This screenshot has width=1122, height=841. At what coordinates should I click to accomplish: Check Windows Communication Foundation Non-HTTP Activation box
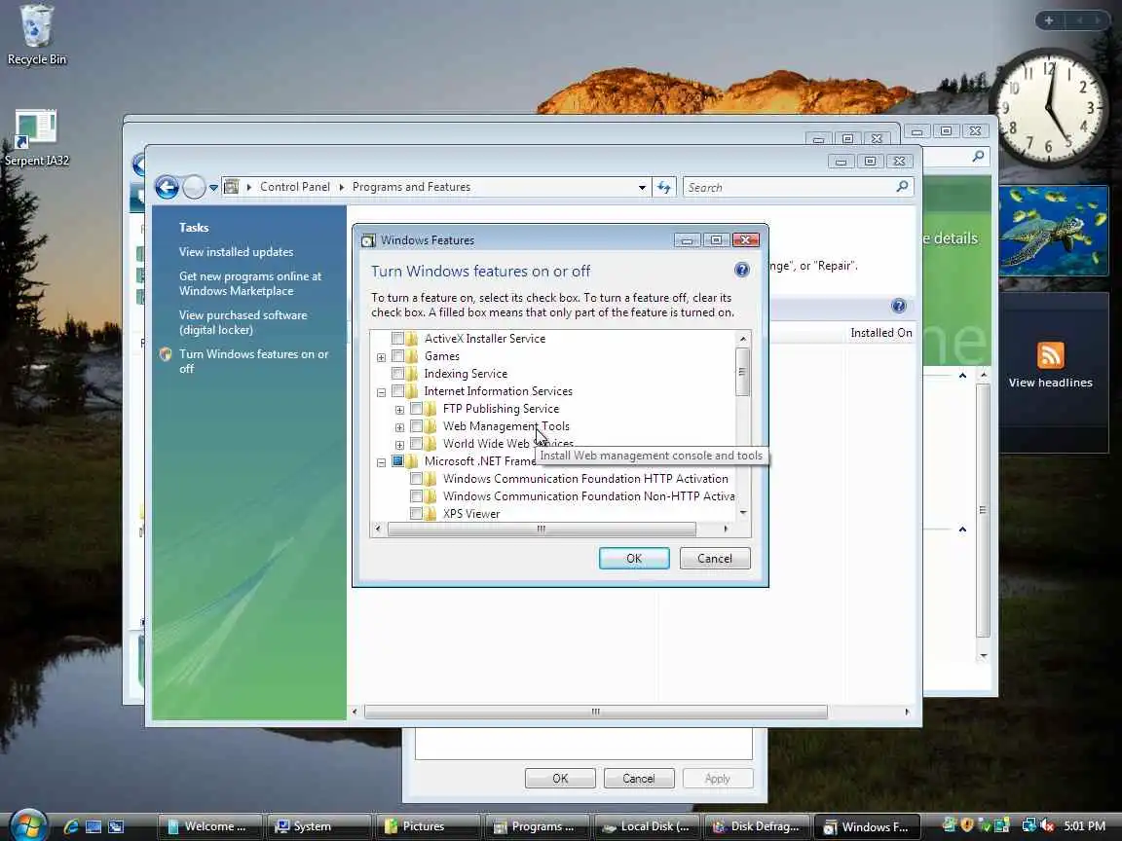point(417,496)
